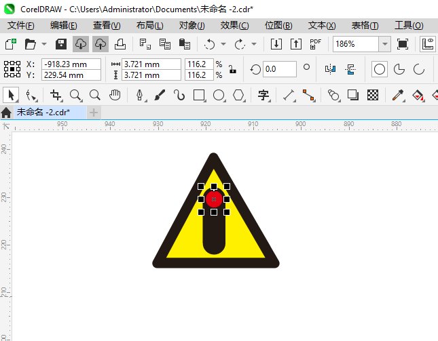Viewport: 438px width, 341px height.
Task: Select the second magnifier zoom tool
Action: 95,95
